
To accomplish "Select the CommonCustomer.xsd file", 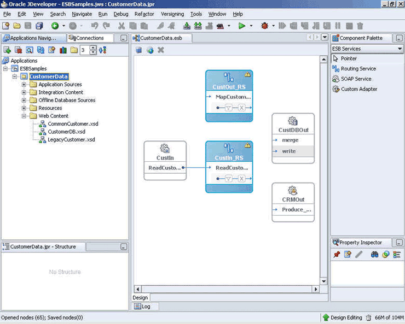I will (73, 123).
